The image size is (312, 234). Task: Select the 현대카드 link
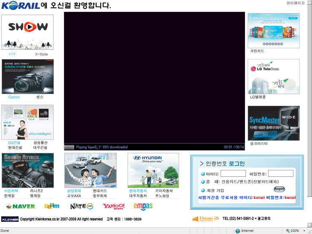[x=100, y=191]
